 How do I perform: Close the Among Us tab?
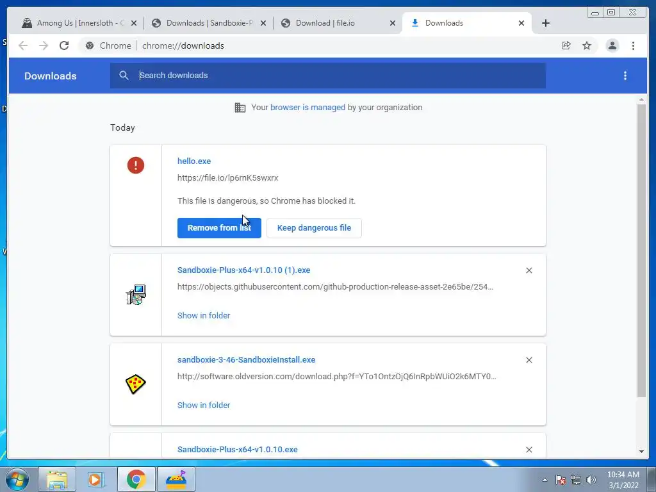tap(134, 23)
